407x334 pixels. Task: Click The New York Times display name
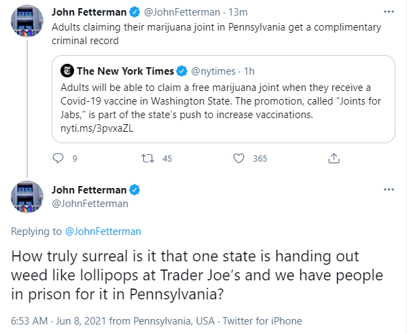[x=126, y=71]
